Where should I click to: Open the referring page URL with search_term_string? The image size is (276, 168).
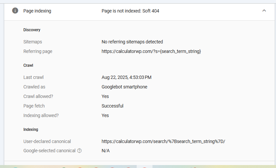click(x=151, y=51)
